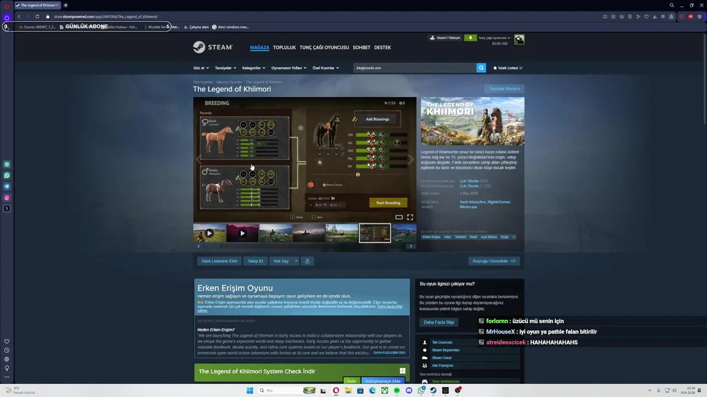The image size is (707, 397).
Task: Open the Aesir Interactive developer link
Action: pos(473,202)
